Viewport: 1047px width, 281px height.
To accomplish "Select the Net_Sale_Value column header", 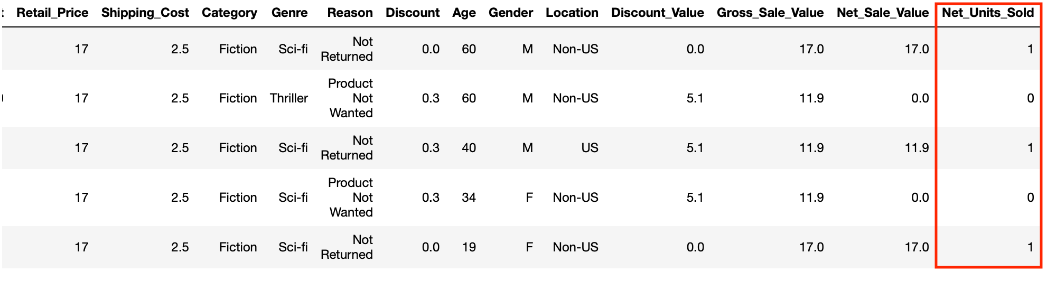I will (882, 13).
